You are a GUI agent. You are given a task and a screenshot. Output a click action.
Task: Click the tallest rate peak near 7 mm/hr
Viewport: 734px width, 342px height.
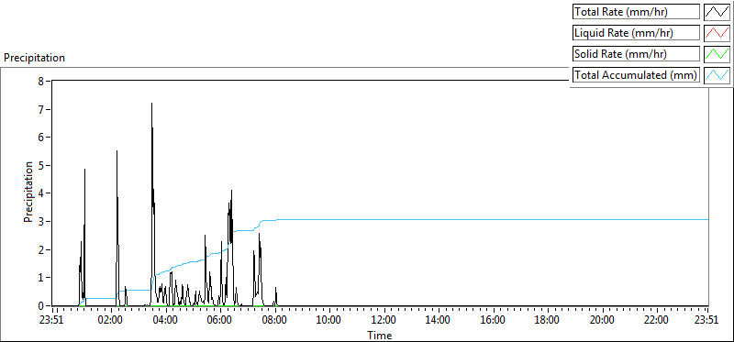pyautogui.click(x=151, y=104)
